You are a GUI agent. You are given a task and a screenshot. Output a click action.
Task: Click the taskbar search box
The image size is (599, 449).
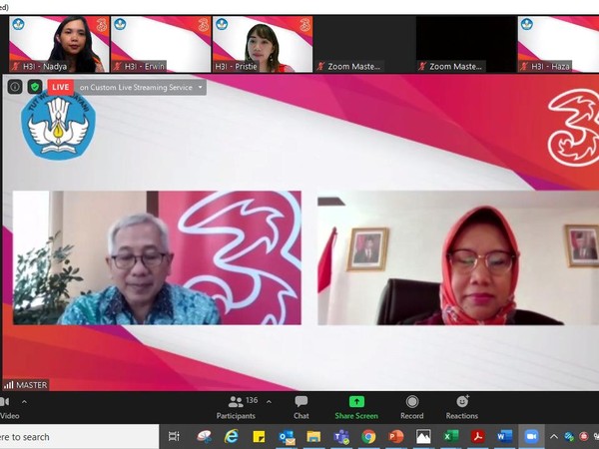pyautogui.click(x=79, y=437)
